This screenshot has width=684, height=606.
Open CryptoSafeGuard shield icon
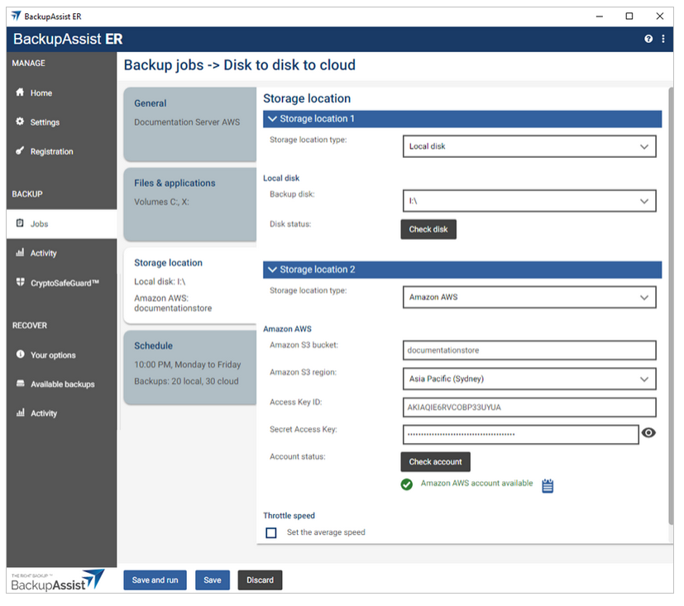tap(20, 283)
